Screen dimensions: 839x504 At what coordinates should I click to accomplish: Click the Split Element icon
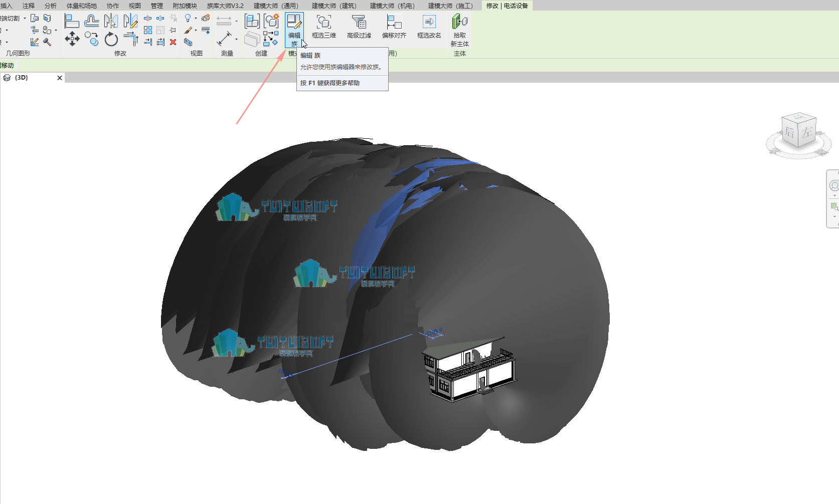tap(148, 18)
